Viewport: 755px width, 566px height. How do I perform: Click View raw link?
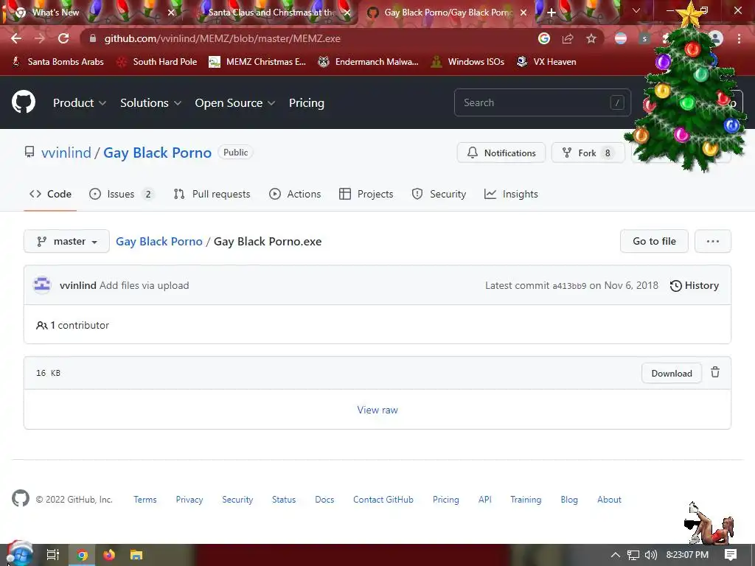pyautogui.click(x=377, y=410)
